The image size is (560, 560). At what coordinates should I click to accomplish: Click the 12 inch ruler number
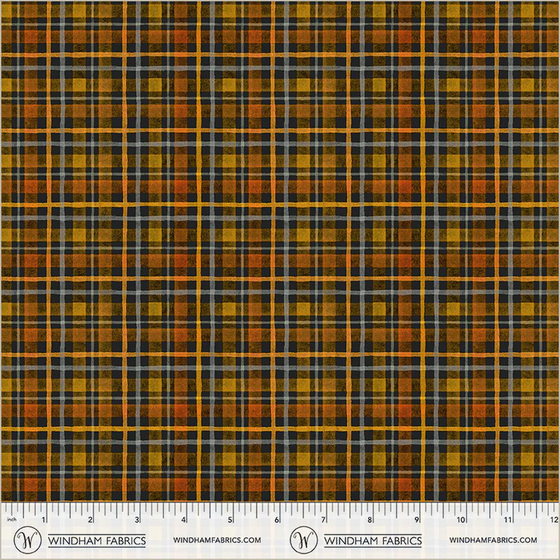point(552,520)
